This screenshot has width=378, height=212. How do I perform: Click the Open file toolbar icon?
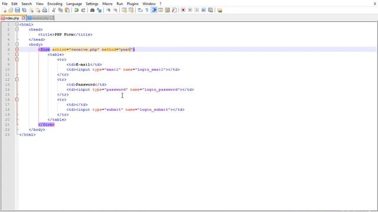tap(11, 10)
